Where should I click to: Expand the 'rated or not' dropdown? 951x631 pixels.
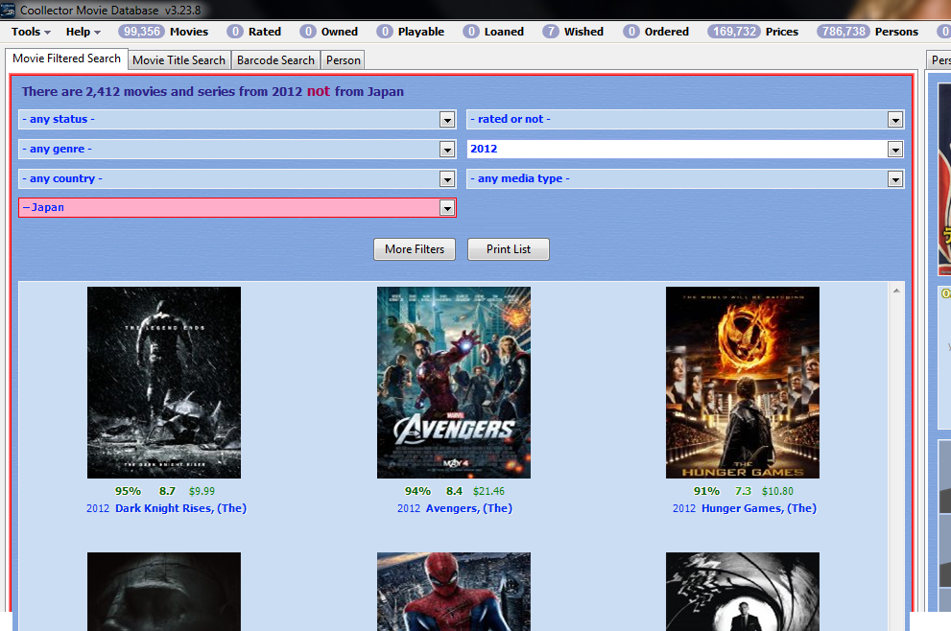(x=895, y=120)
